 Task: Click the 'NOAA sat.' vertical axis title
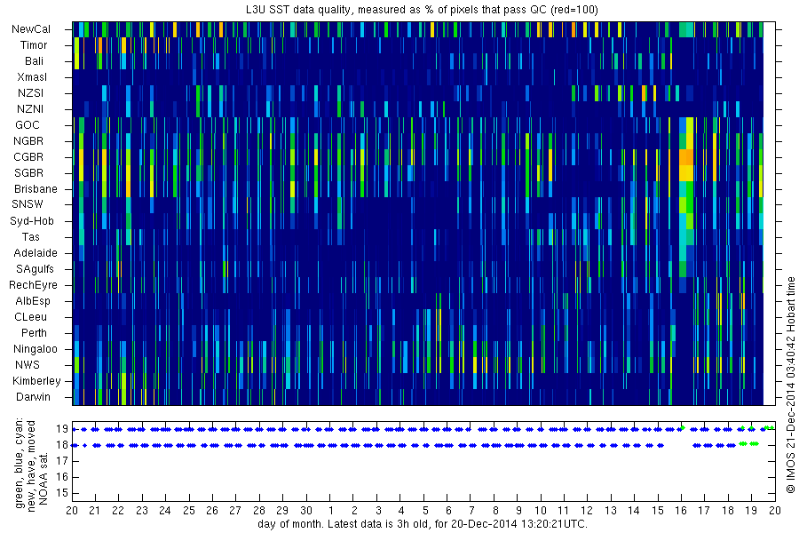pos(44,478)
